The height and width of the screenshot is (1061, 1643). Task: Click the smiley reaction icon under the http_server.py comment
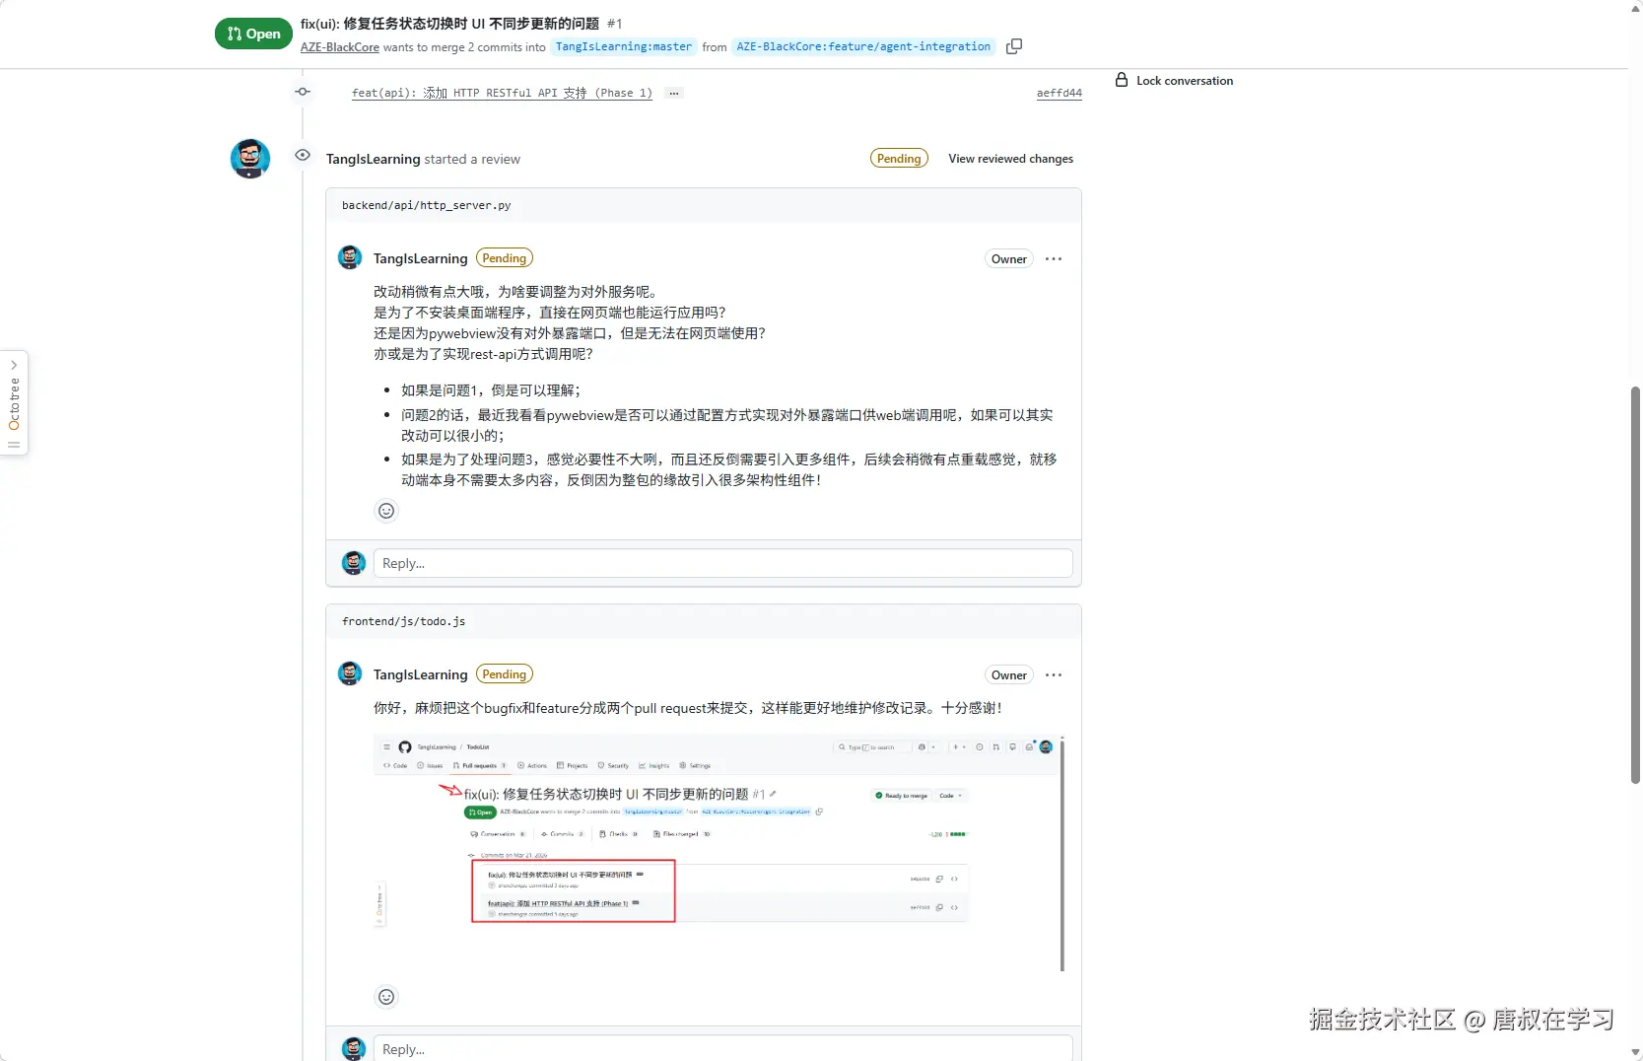386,511
